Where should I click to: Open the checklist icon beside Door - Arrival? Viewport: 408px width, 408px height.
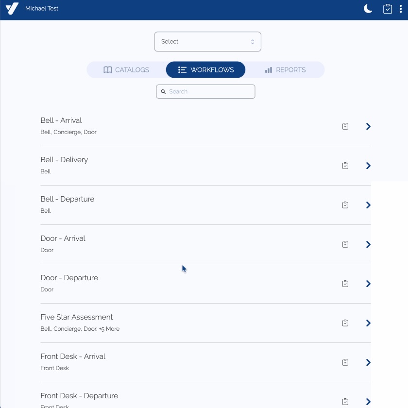[345, 244]
